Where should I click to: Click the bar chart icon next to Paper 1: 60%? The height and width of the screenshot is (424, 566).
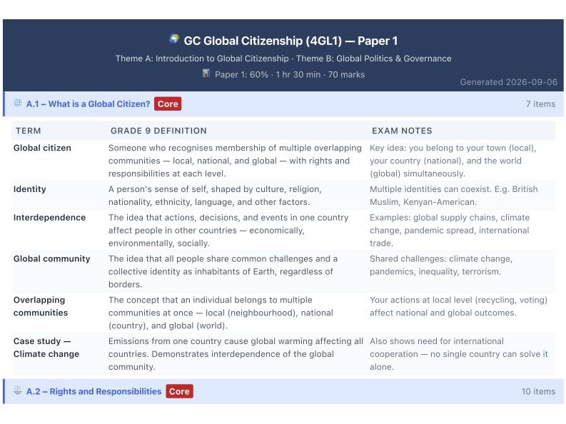206,74
